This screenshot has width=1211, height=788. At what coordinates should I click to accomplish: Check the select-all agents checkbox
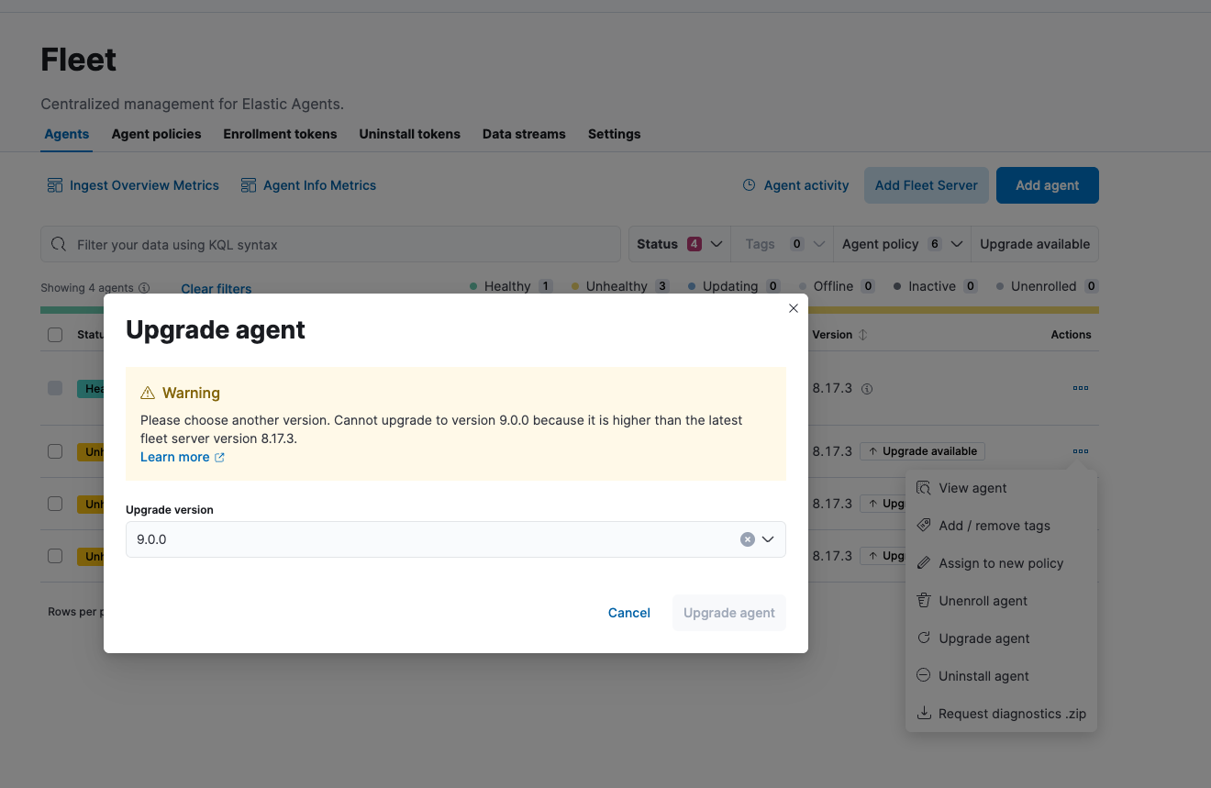54,334
